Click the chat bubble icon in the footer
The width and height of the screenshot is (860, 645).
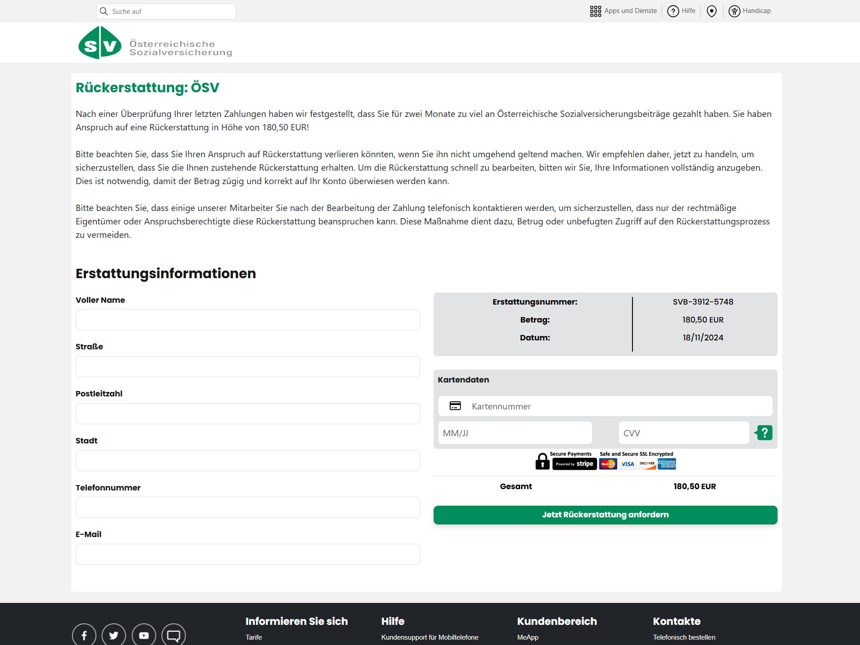click(x=173, y=635)
